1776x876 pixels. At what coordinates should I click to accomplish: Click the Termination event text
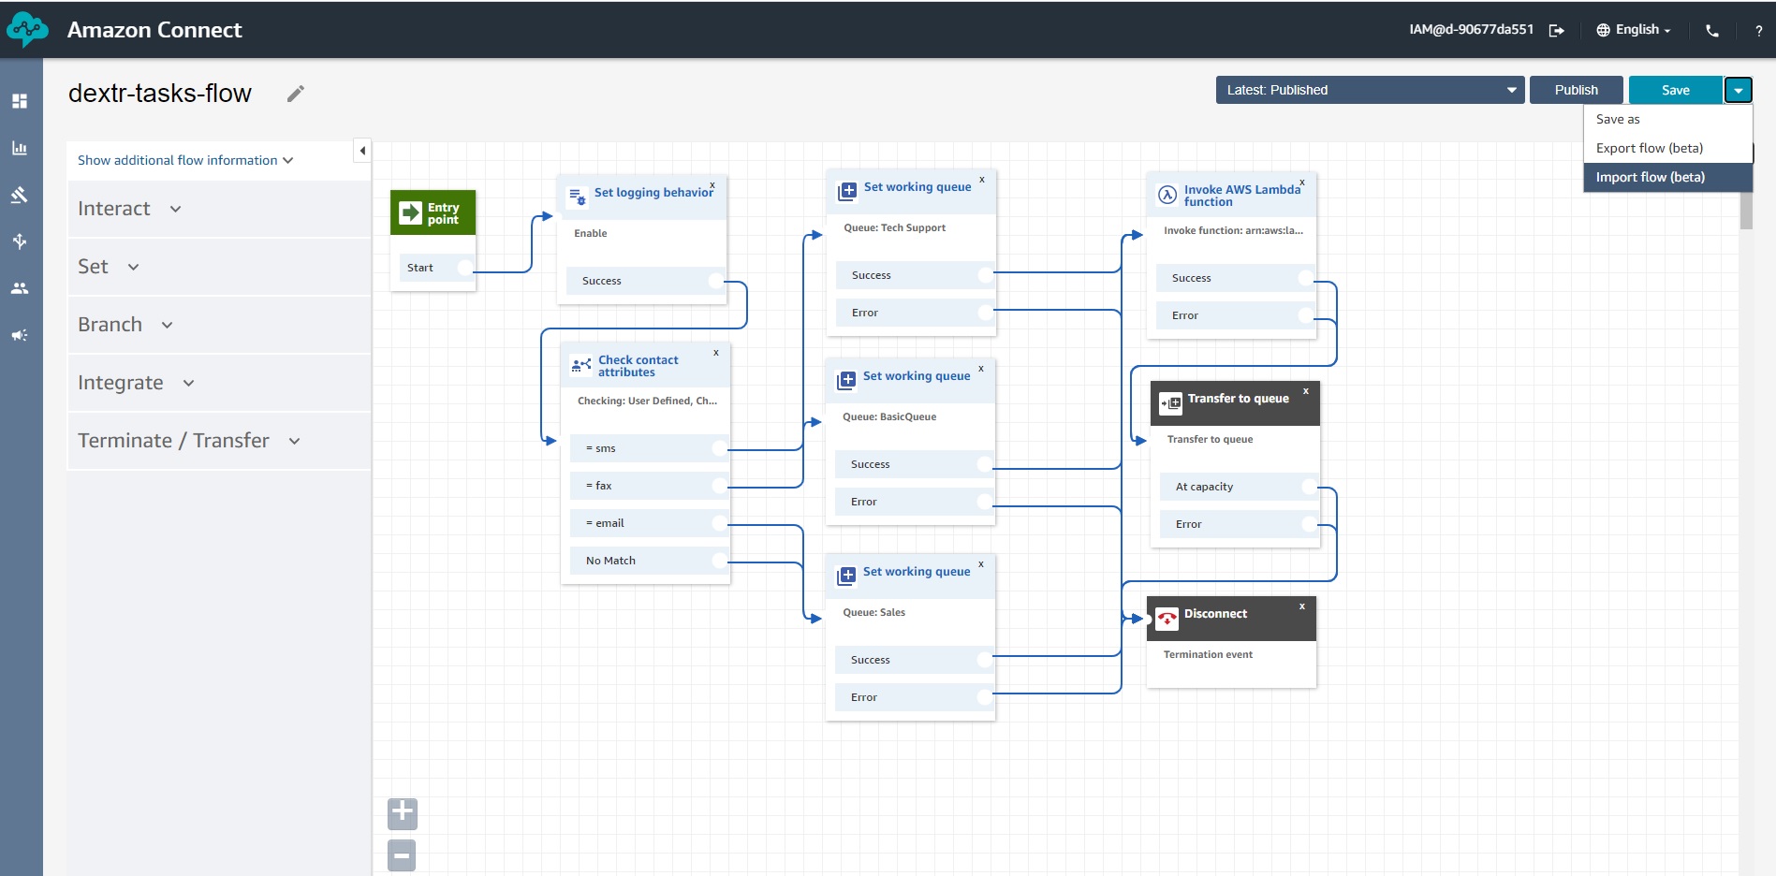[1208, 655]
